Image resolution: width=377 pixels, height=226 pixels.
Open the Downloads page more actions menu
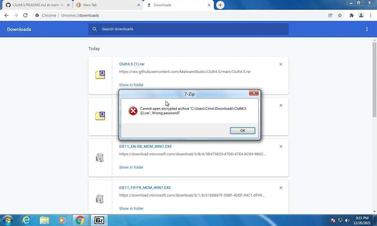(367, 29)
